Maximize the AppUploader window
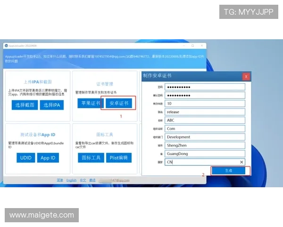This screenshot has width=283, height=227. [x=192, y=45]
